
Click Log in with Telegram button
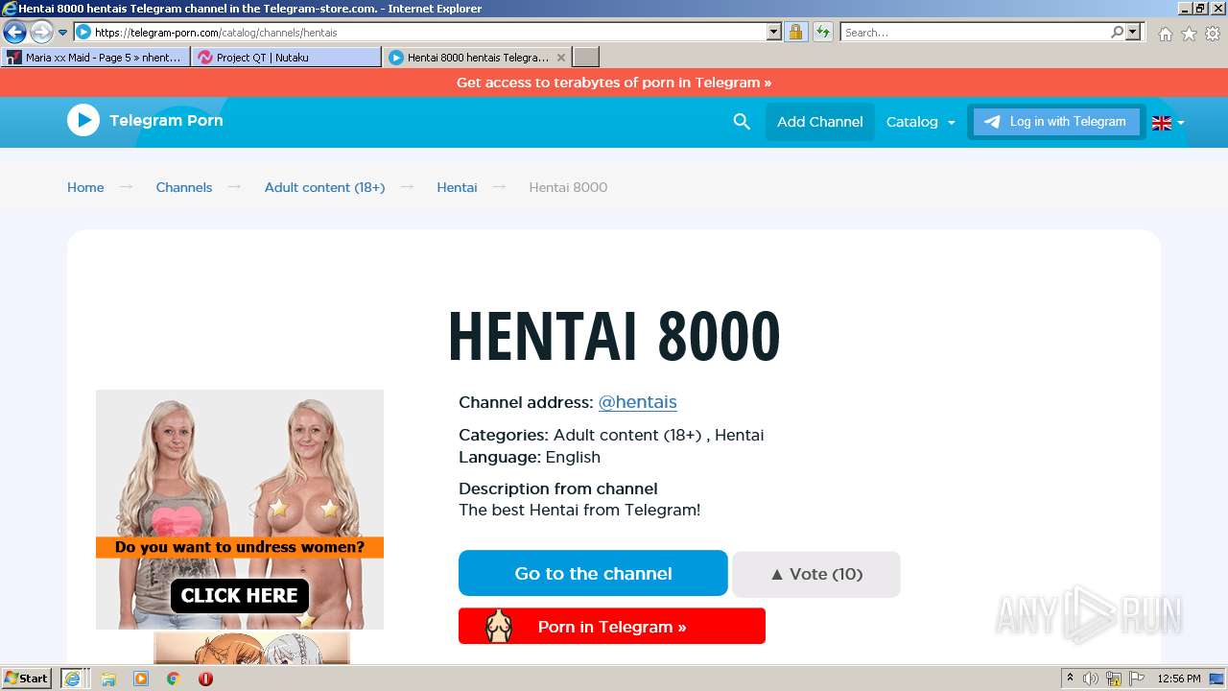(x=1056, y=122)
